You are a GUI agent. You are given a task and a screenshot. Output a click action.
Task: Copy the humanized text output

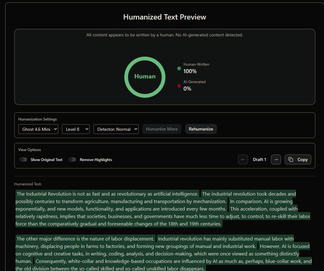[298, 159]
